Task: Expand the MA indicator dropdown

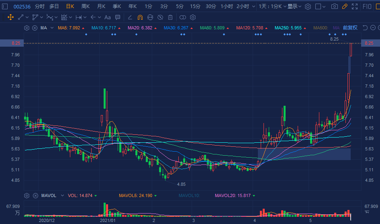Action: [52, 28]
